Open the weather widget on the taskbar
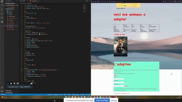 pos(4,97)
